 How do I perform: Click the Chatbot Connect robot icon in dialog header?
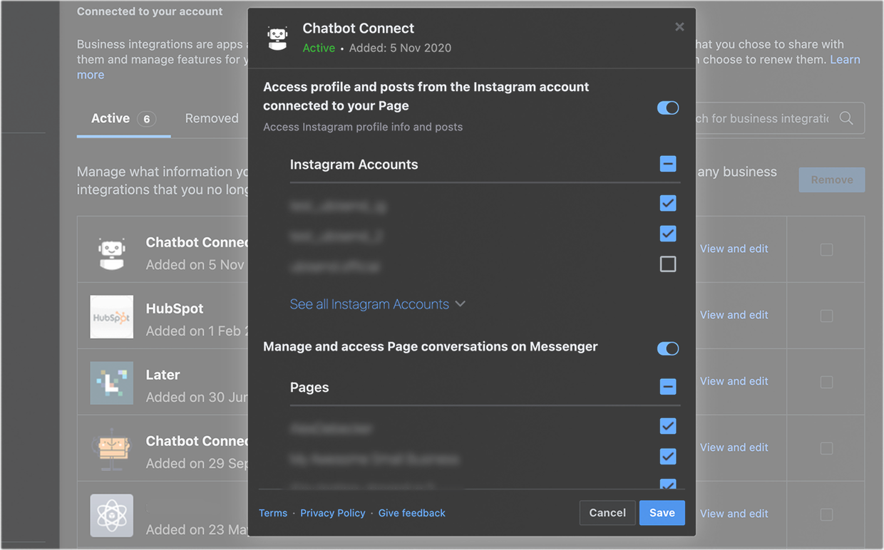point(277,38)
